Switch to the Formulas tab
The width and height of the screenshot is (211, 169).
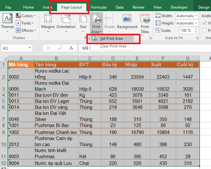99,7
